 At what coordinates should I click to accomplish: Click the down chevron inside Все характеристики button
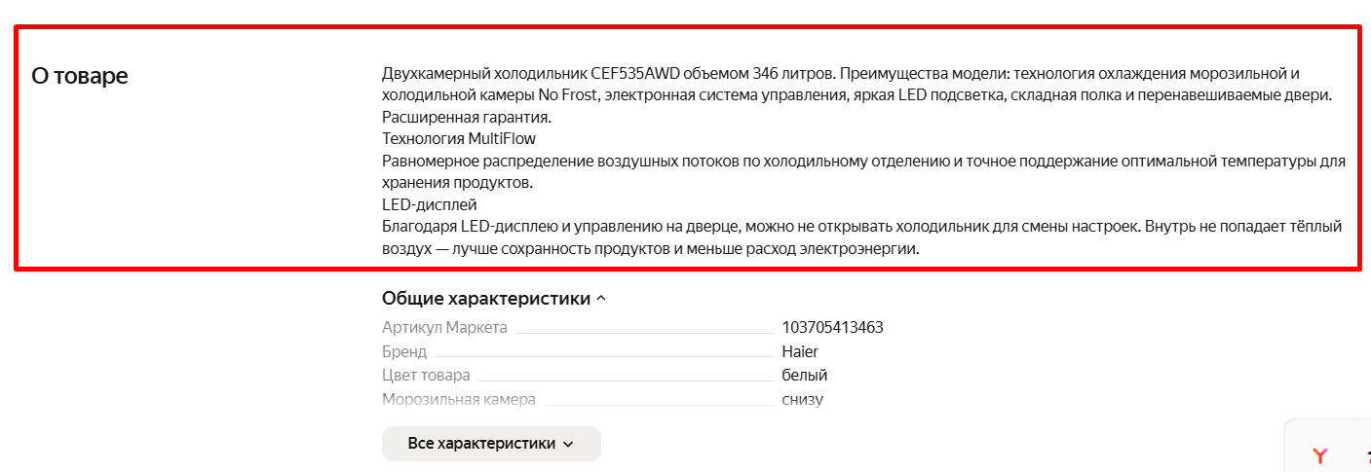coord(568,444)
